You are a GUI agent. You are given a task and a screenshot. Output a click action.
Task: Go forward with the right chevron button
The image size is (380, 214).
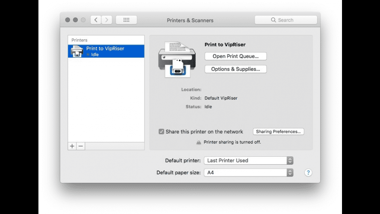107,20
